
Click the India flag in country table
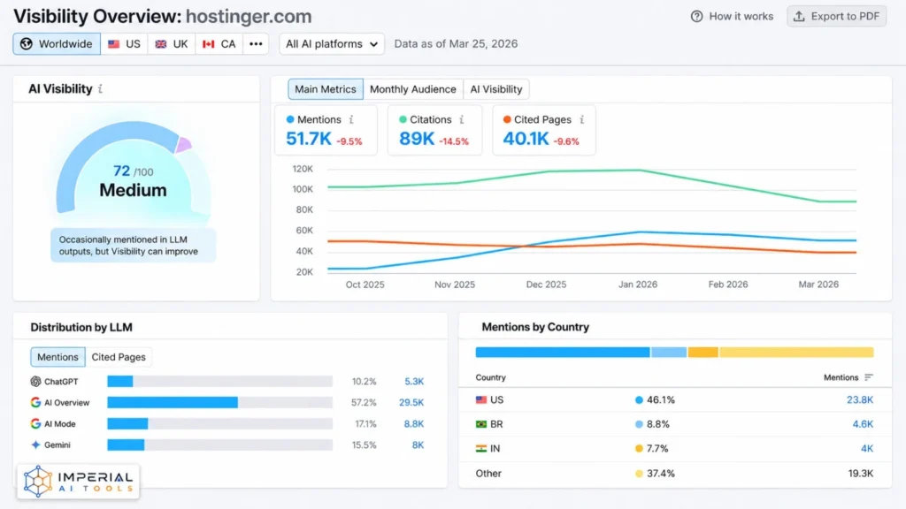[481, 448]
